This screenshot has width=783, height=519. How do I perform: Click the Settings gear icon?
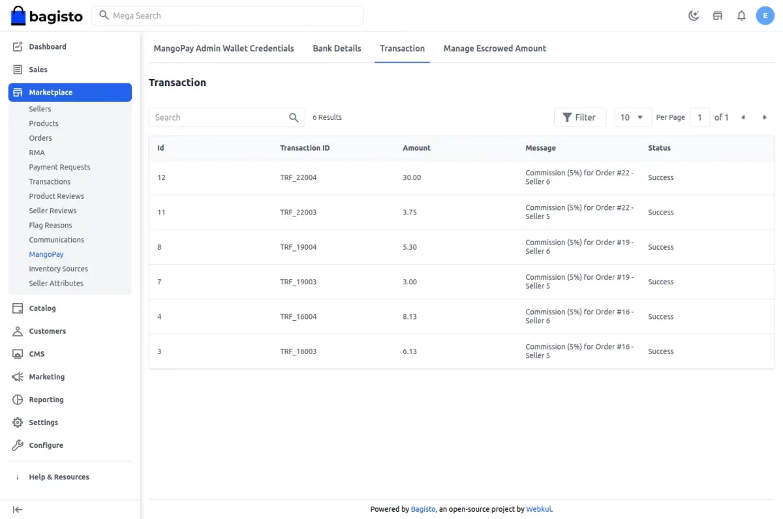pos(18,423)
